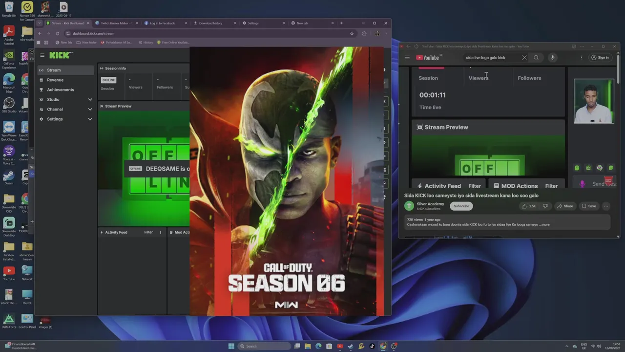Click Sign in on YouTube
Screen dimensions: 625x352
click(600, 58)
